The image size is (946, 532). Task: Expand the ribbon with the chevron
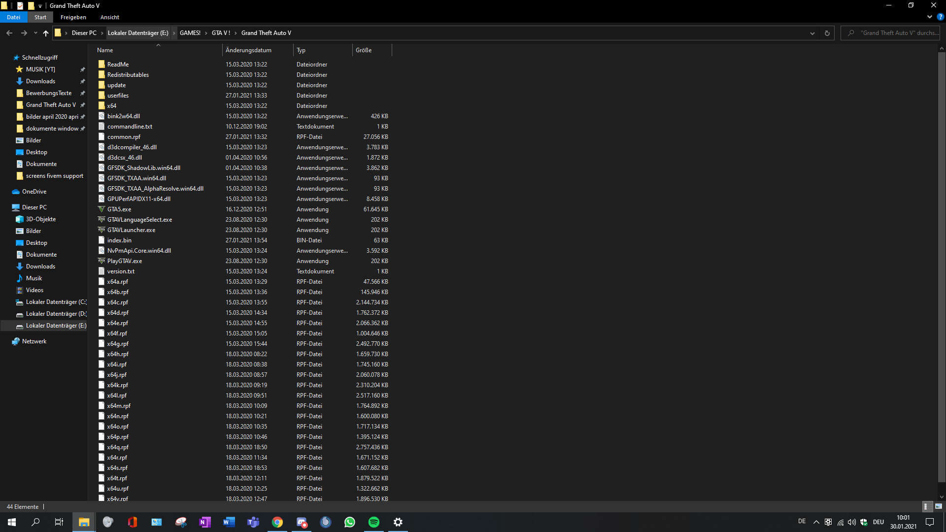pos(930,17)
